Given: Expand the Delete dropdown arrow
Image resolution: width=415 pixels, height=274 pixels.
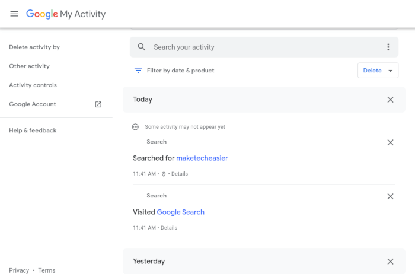Looking at the screenshot, I should pos(390,71).
